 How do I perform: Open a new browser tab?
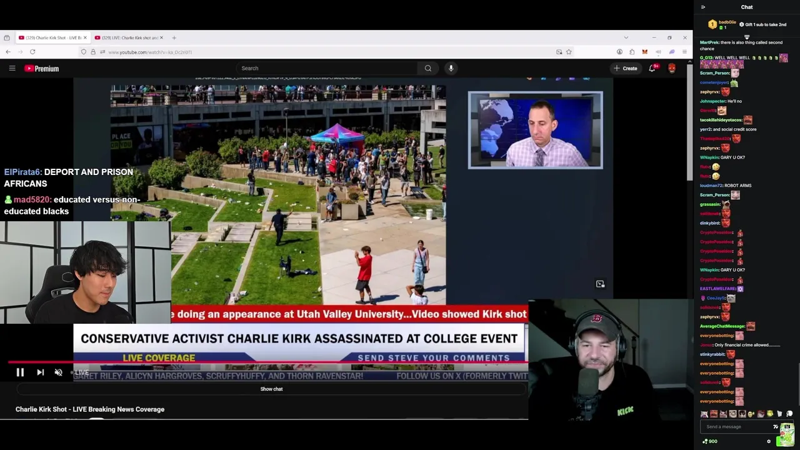[174, 37]
